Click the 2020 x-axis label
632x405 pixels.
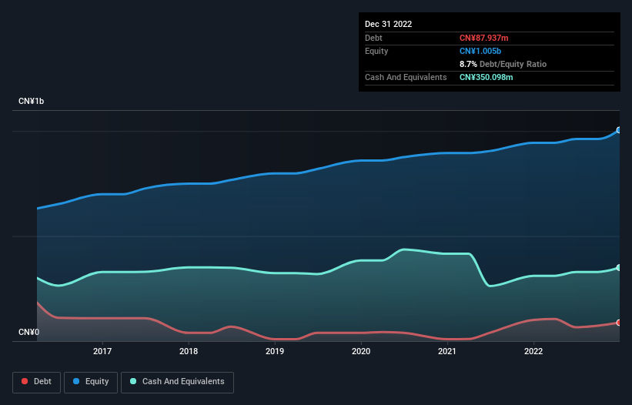[x=361, y=351]
